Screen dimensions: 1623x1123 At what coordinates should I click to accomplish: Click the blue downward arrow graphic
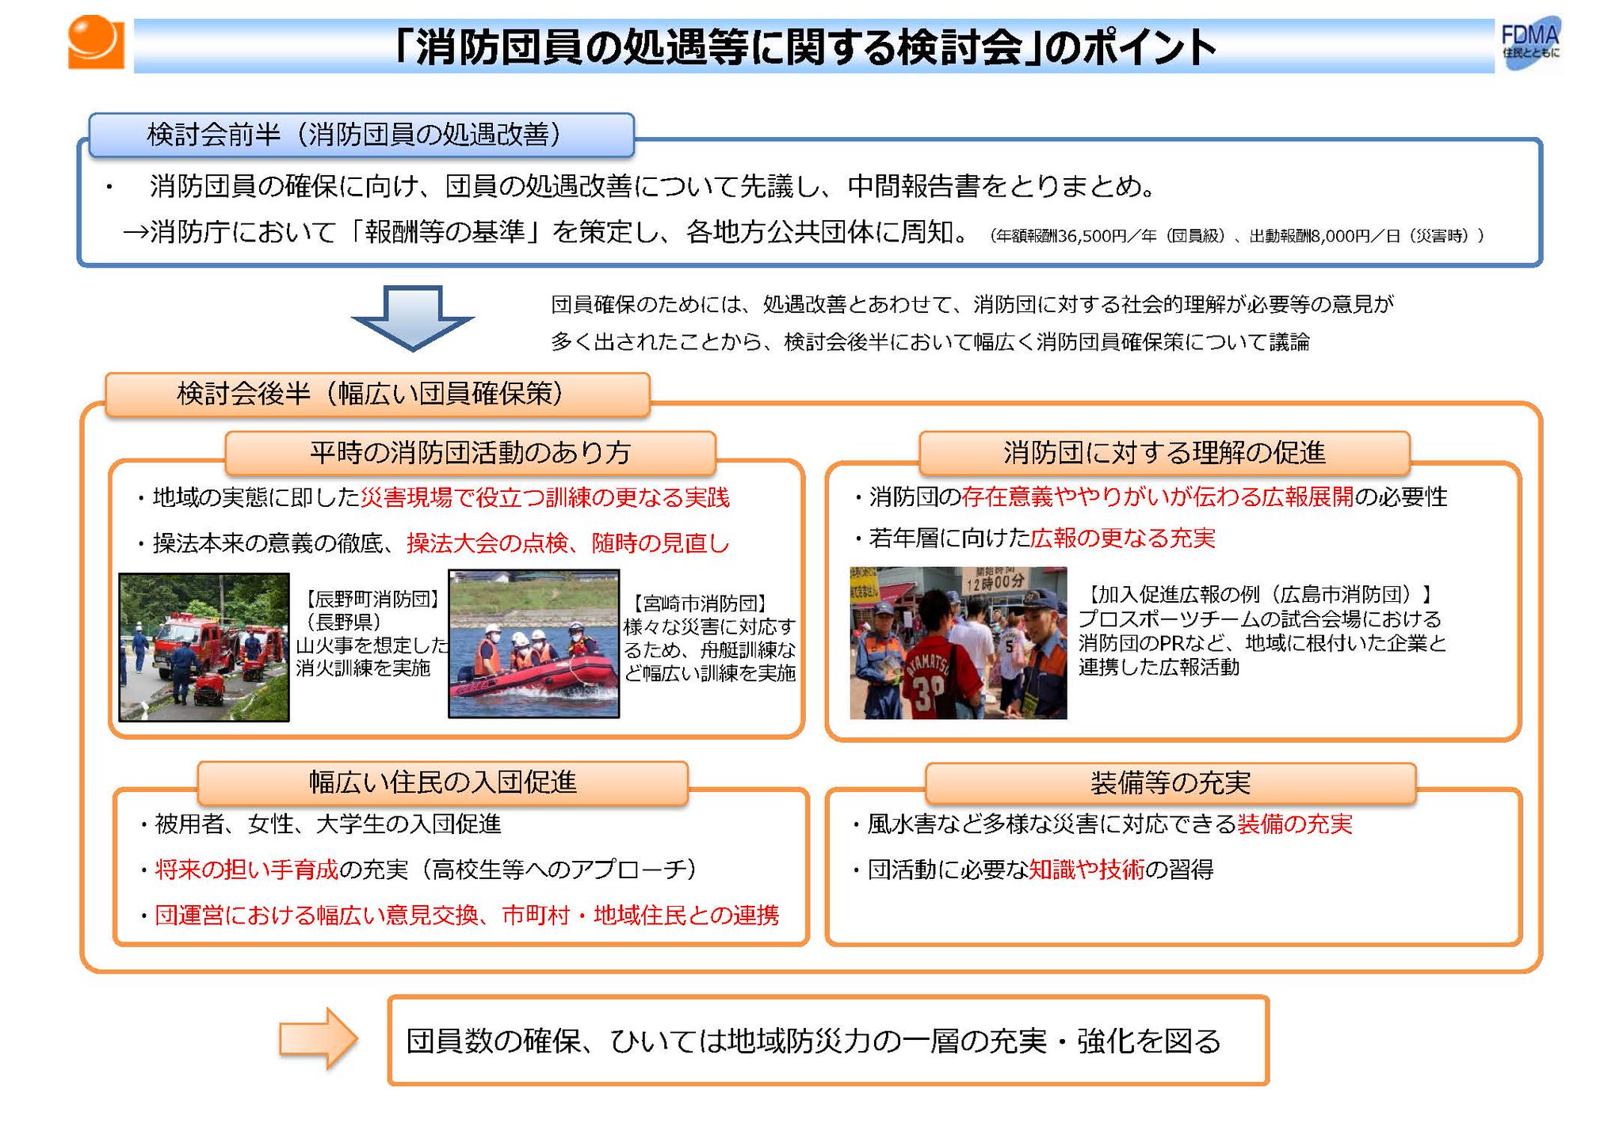tap(412, 318)
